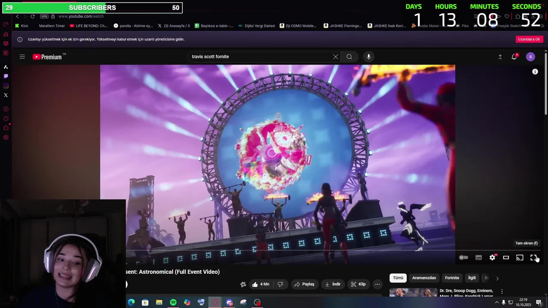The image size is (548, 308).
Task: Reload the current page
Action: [33, 16]
